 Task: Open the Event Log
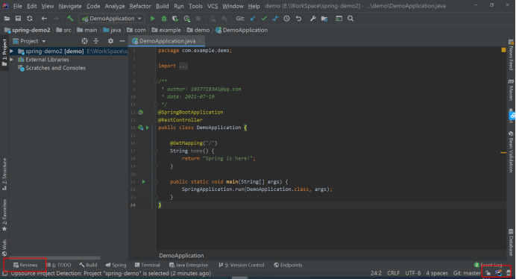(488, 265)
